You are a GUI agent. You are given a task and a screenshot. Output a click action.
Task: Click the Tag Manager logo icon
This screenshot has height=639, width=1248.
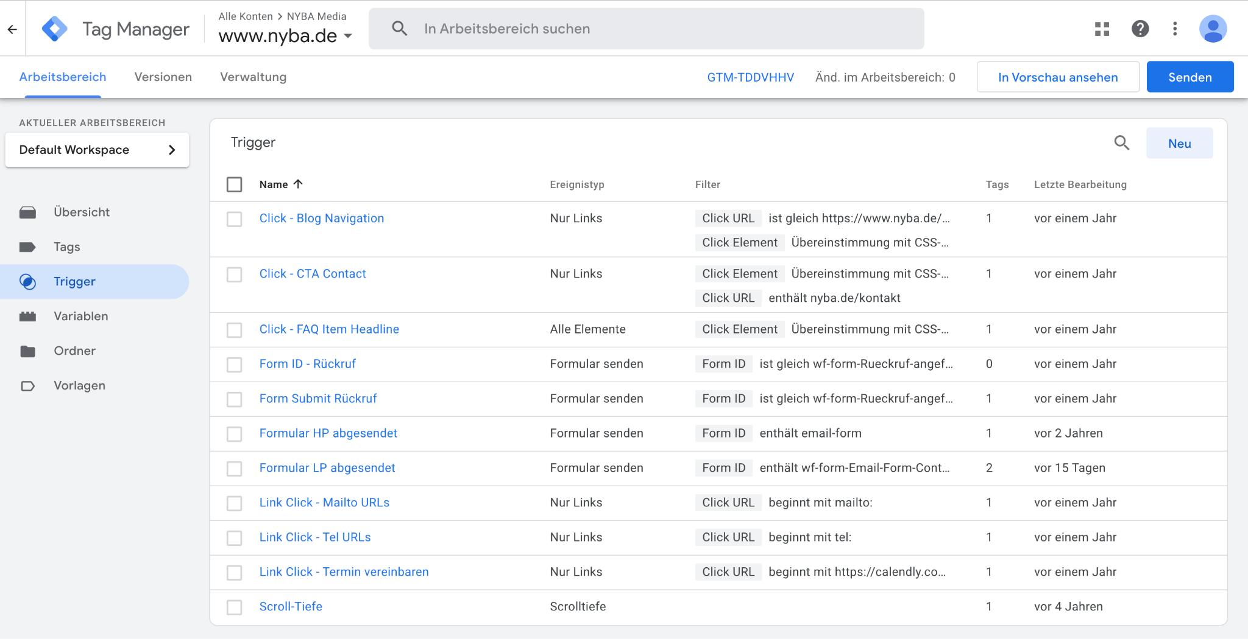[x=55, y=29]
